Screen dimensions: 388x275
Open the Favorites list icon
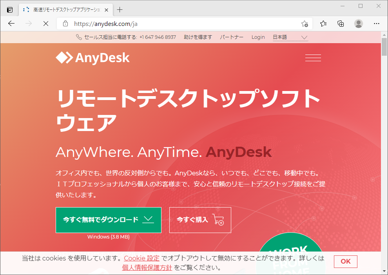coord(323,24)
